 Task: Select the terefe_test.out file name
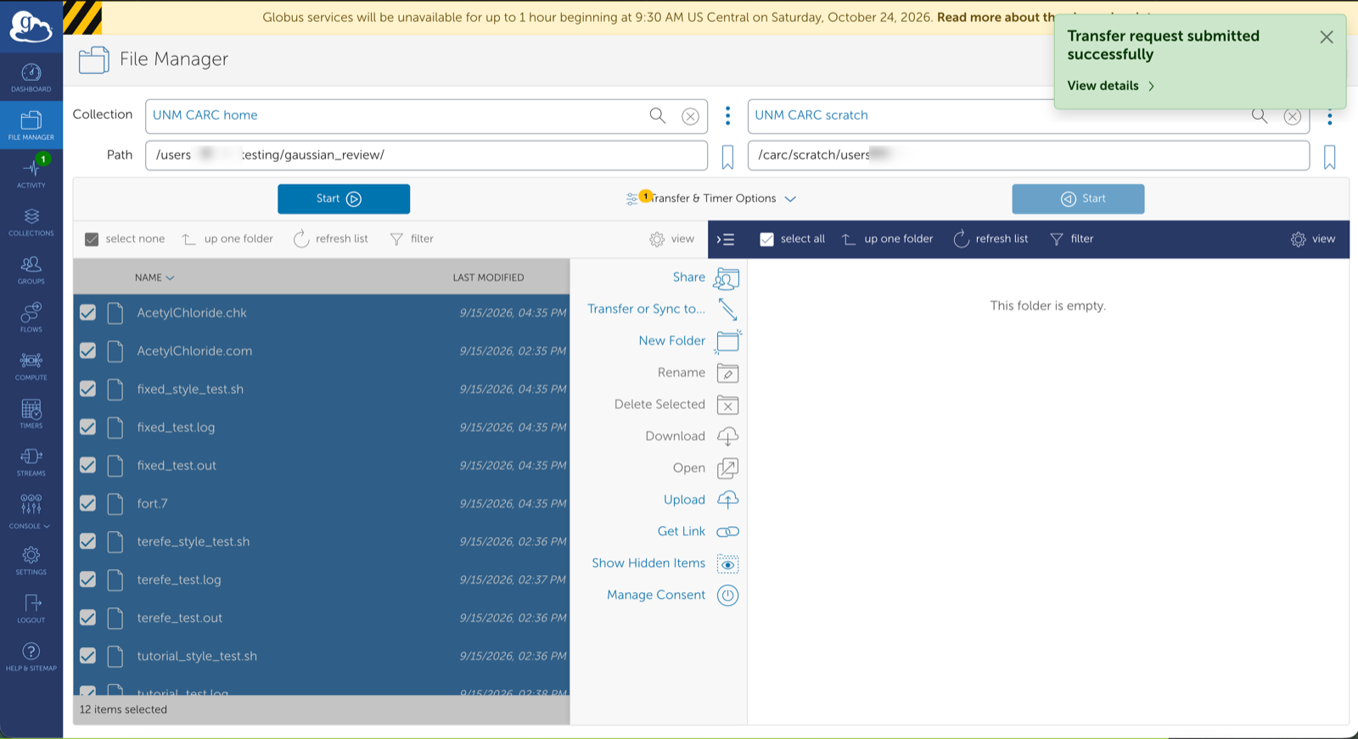pyautogui.click(x=180, y=618)
